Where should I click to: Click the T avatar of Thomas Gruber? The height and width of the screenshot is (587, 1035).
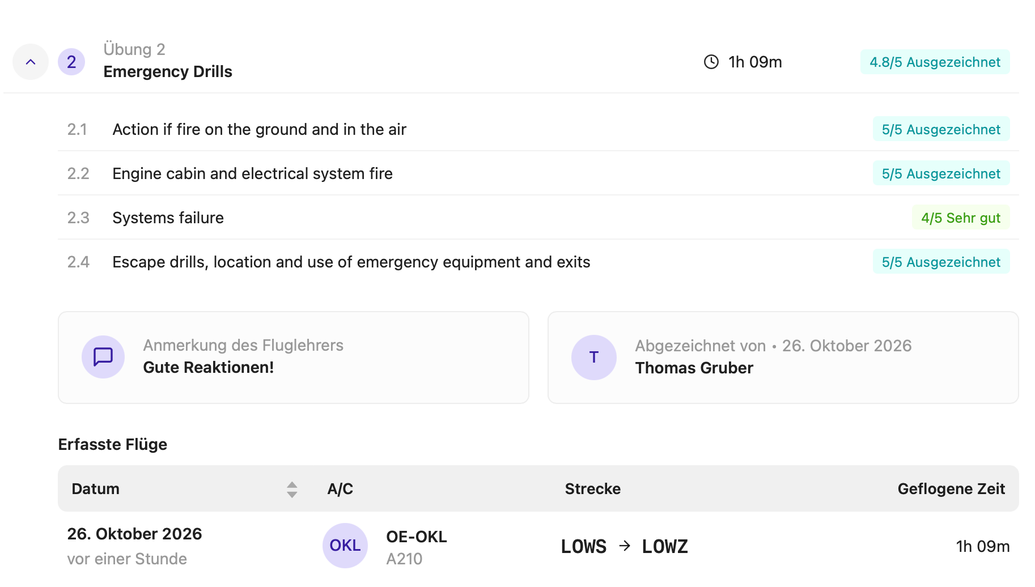tap(593, 357)
